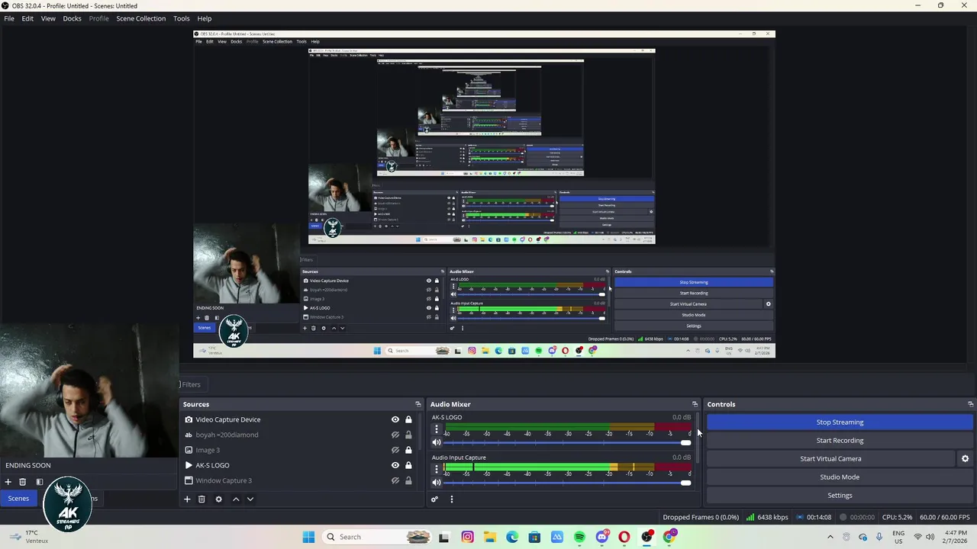The width and height of the screenshot is (977, 549).
Task: Switch to the Scenes tab
Action: point(18,499)
